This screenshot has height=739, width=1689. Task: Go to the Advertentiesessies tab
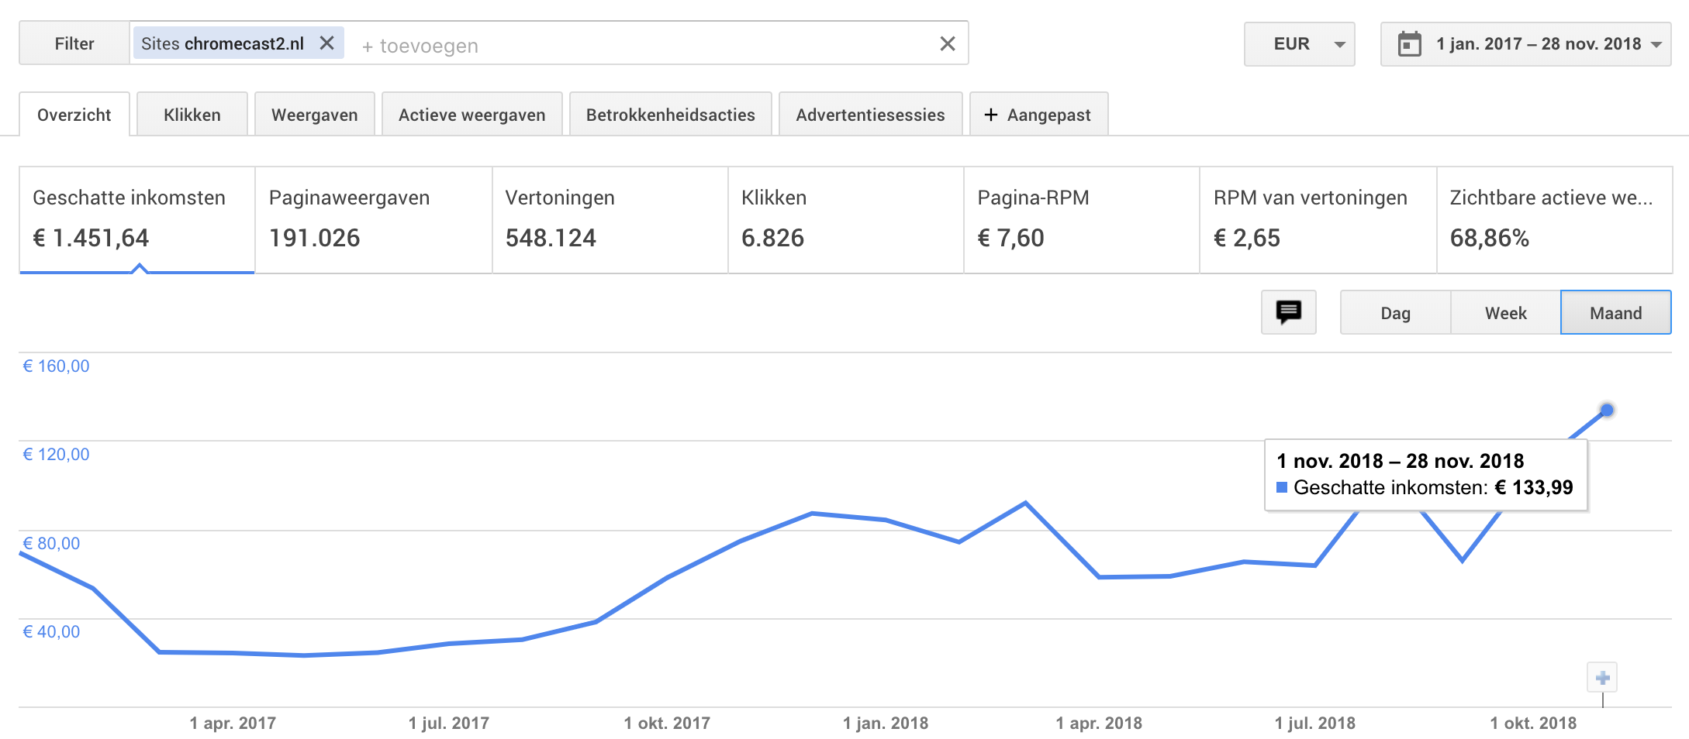(x=871, y=115)
